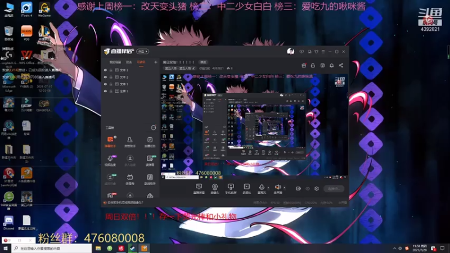This screenshot has width=450, height=253.
Task: Add a phone screen-cast source
Action: click(x=231, y=189)
